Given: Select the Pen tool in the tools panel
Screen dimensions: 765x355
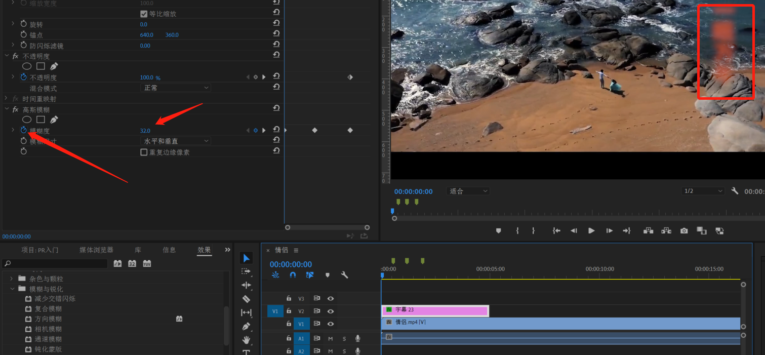Looking at the screenshot, I should (246, 326).
